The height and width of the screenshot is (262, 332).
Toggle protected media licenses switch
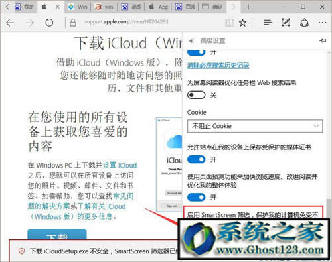point(196,159)
